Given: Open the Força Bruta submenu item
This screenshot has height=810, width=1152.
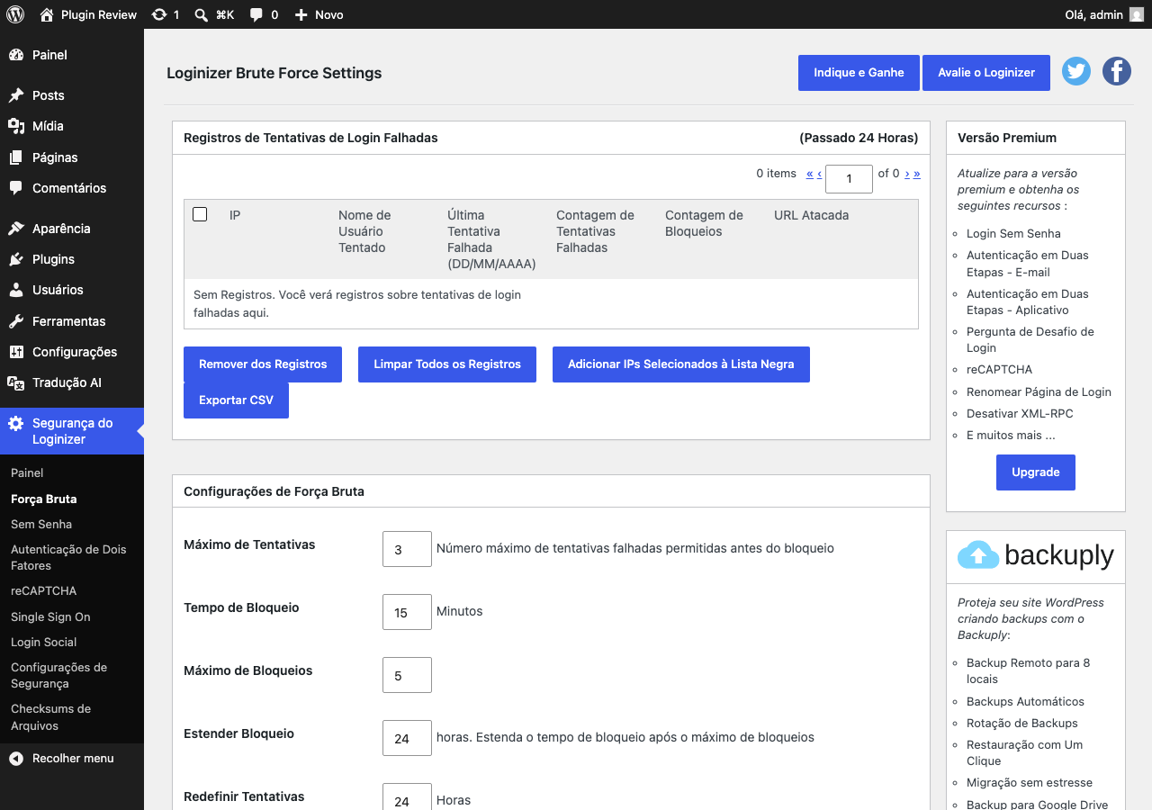Looking at the screenshot, I should pyautogui.click(x=44, y=499).
